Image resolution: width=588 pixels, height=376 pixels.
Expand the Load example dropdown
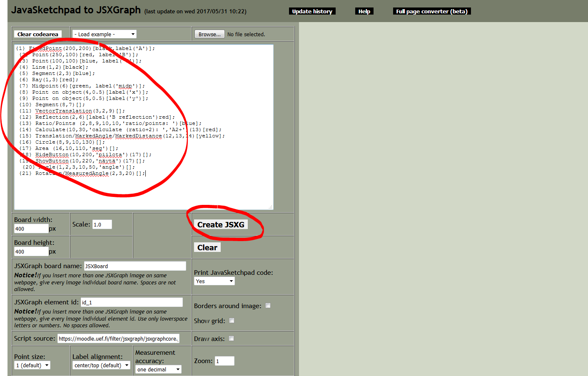point(104,34)
